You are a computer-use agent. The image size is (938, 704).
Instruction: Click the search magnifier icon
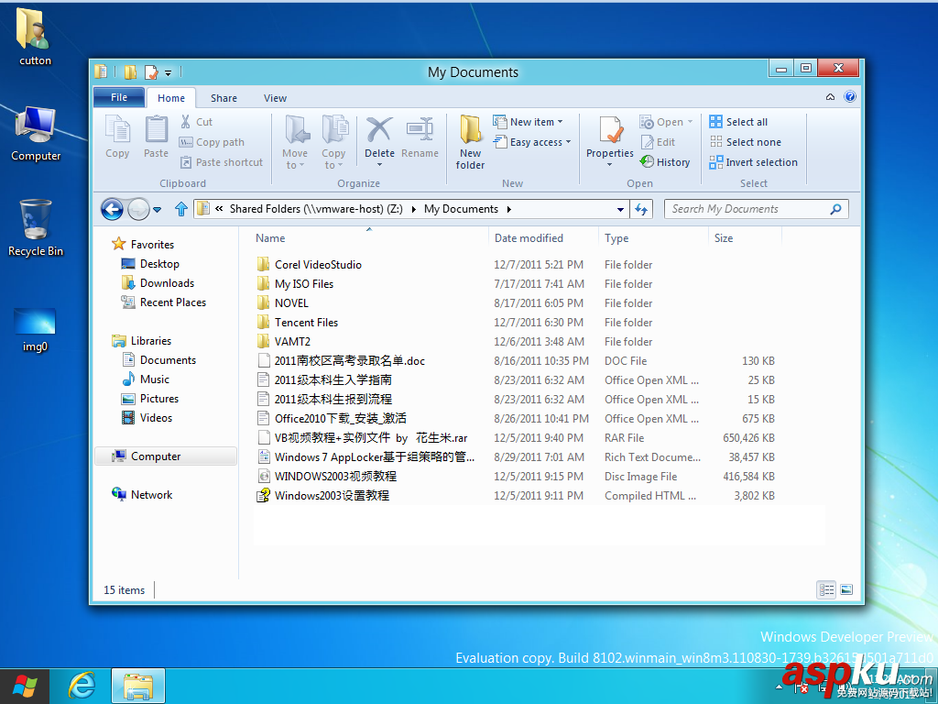point(835,209)
